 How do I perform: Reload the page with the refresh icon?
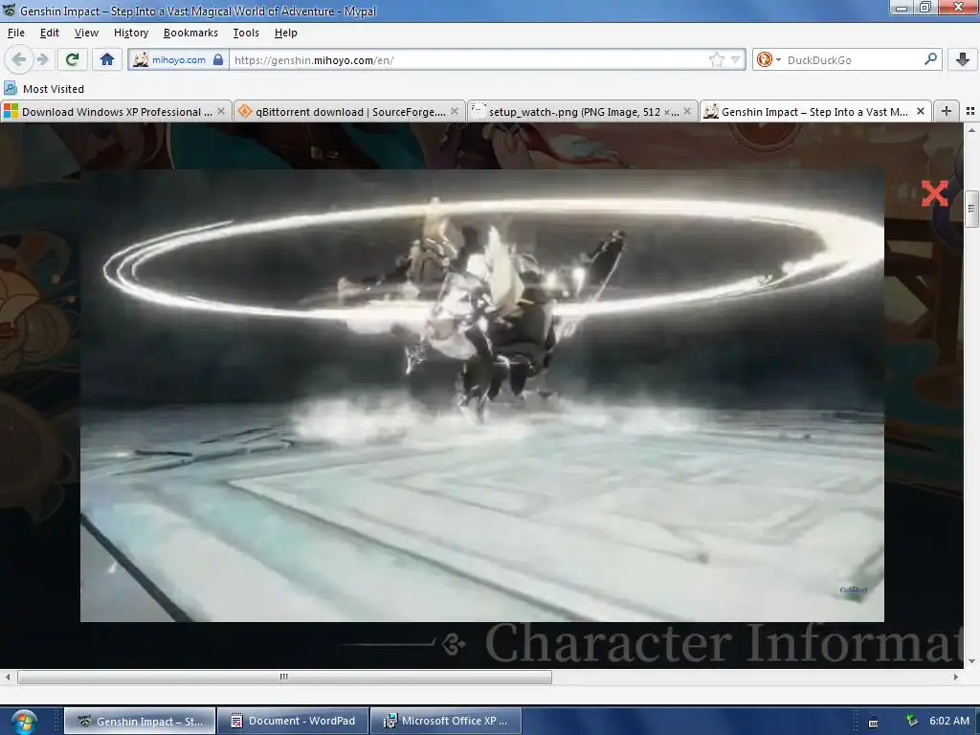[x=72, y=59]
